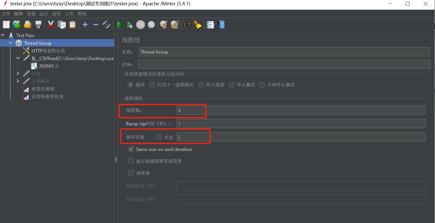Open the 帮助 menu
This screenshot has height=223, width=435.
click(x=82, y=14)
